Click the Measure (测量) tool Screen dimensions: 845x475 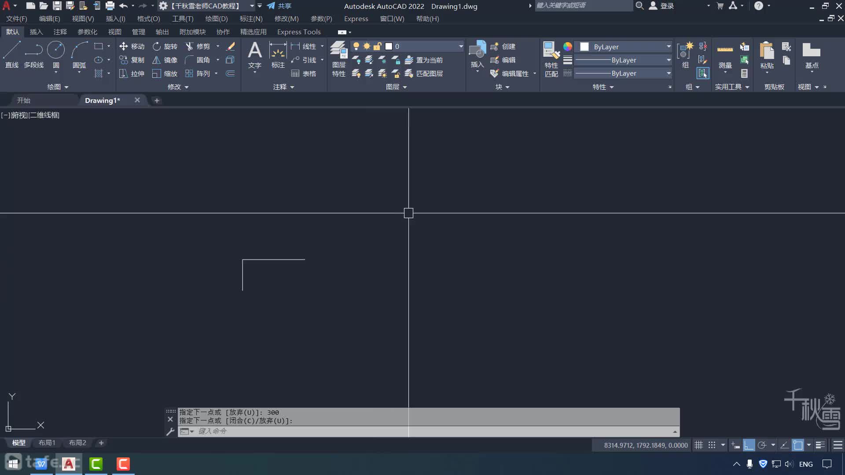pyautogui.click(x=725, y=55)
